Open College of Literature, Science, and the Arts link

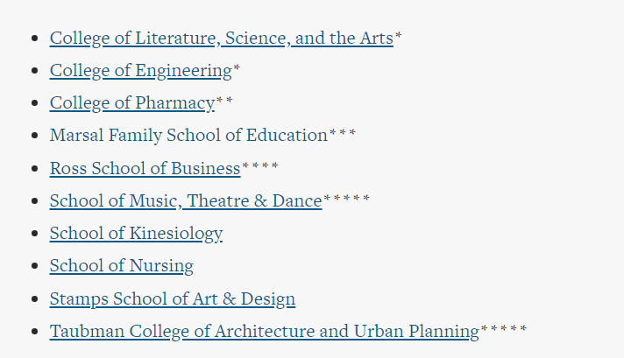point(221,39)
